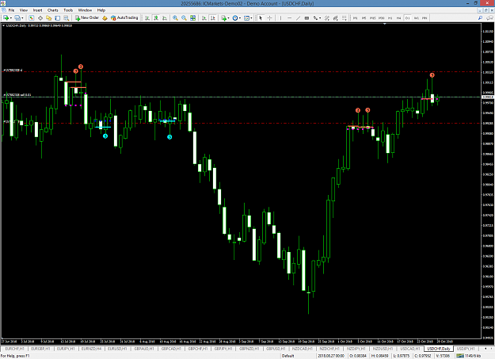Switch to bar chart display
The height and width of the screenshot is (359, 495).
click(147, 18)
